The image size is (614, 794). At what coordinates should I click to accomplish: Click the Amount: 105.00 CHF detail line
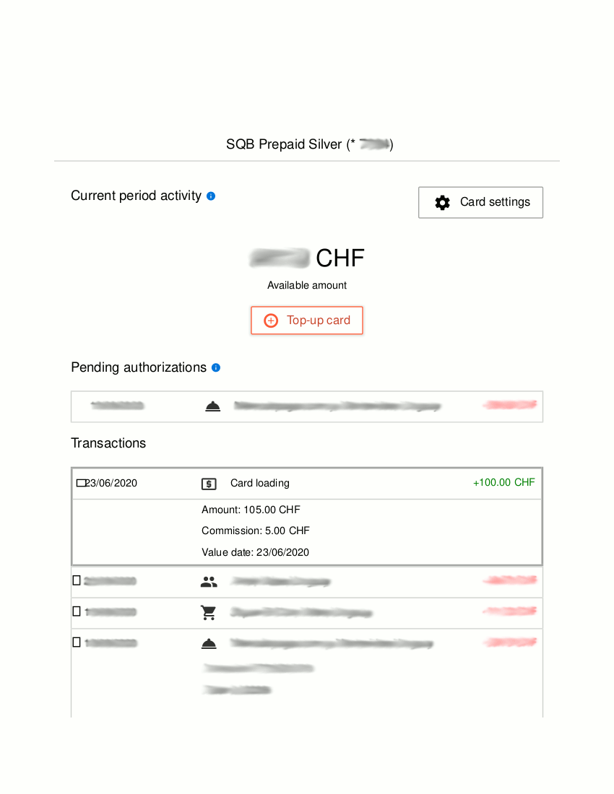(251, 510)
